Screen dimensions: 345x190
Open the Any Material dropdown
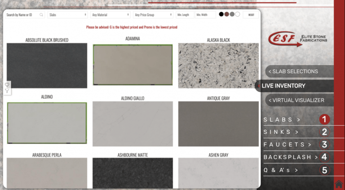pos(110,15)
